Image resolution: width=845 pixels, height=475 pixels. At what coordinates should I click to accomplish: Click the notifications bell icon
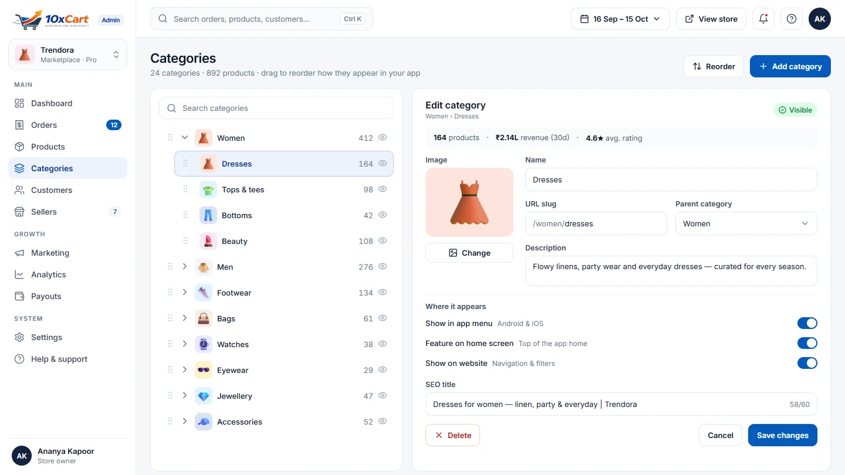click(x=763, y=19)
